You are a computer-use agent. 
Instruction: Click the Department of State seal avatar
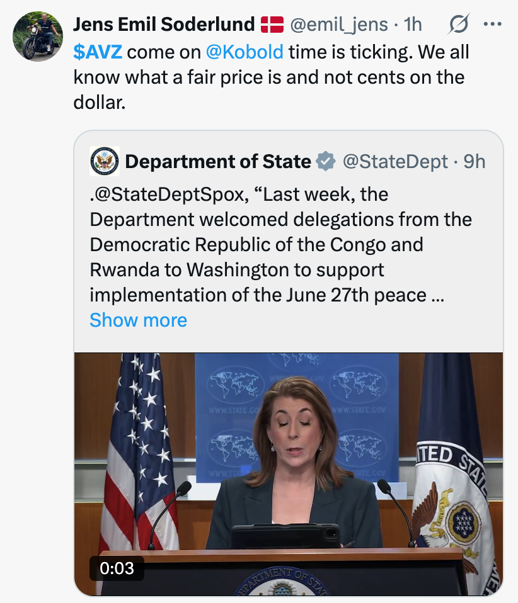click(x=105, y=161)
